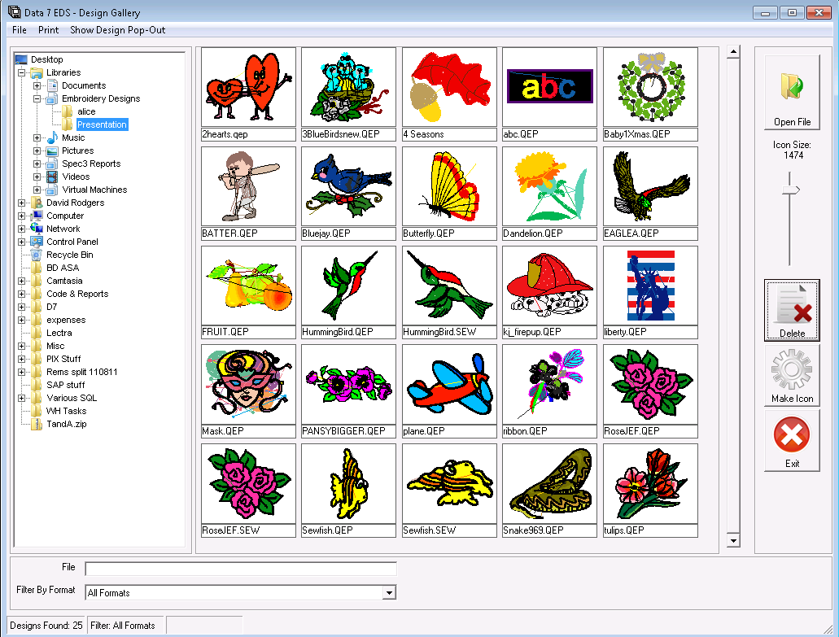The image size is (839, 637).
Task: Click Show Design Pop-Out menu
Action: point(117,30)
